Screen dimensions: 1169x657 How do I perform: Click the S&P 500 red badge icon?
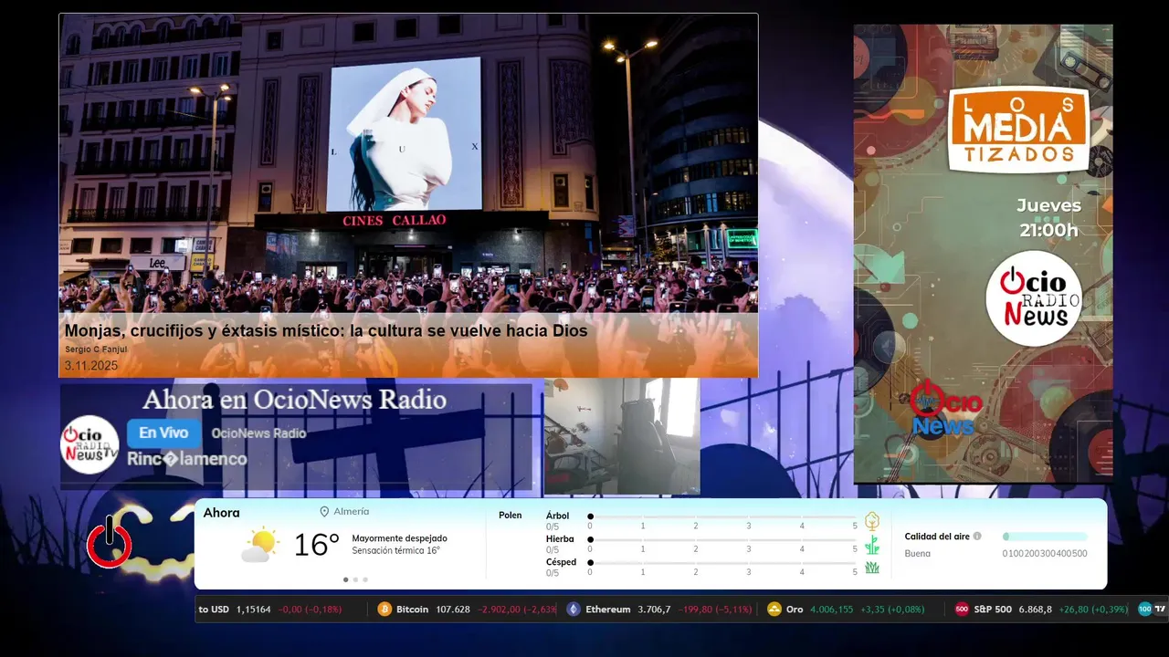click(x=962, y=609)
